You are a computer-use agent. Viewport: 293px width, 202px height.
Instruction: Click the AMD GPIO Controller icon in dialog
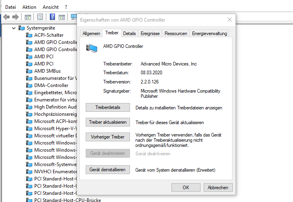[92, 48]
